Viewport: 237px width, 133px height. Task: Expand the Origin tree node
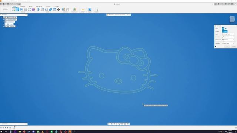point(3,24)
